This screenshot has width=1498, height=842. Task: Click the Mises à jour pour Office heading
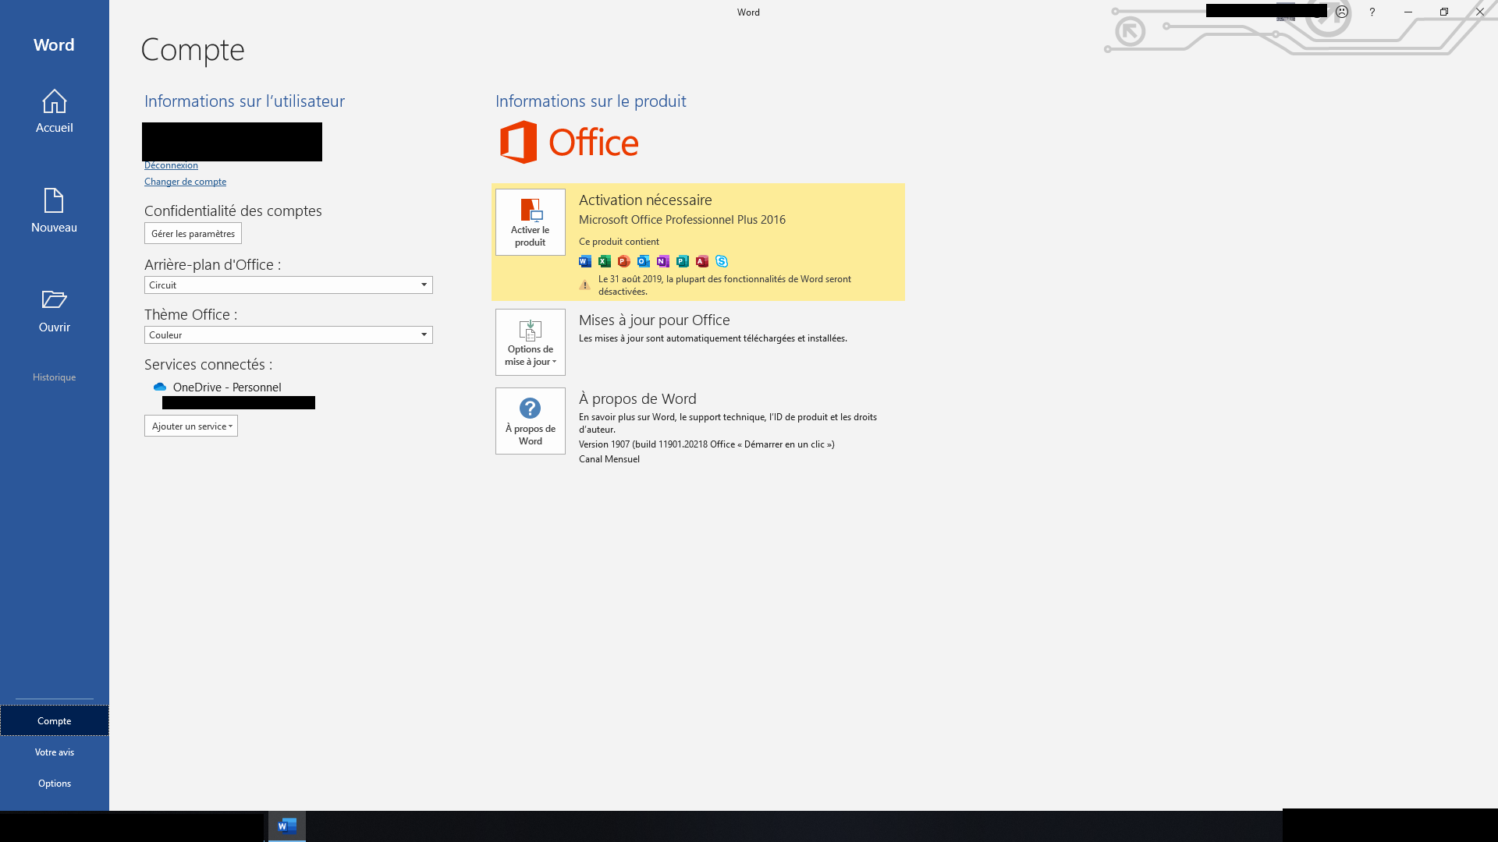pyautogui.click(x=655, y=320)
